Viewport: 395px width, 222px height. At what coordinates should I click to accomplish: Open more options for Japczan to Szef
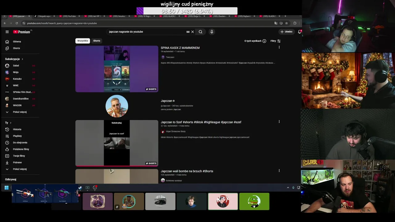(x=279, y=122)
